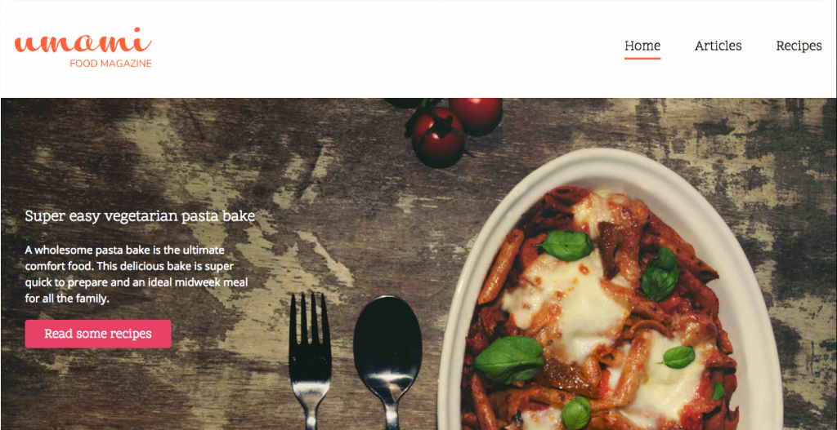Click the wholesome pasta bake description text
The image size is (837, 430).
[x=137, y=274]
